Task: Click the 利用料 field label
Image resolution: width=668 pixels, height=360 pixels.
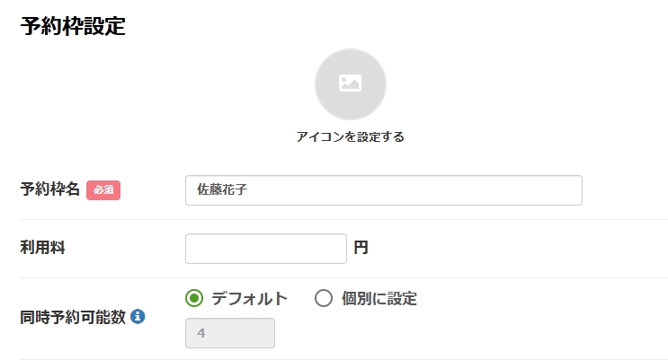Action: pos(42,248)
